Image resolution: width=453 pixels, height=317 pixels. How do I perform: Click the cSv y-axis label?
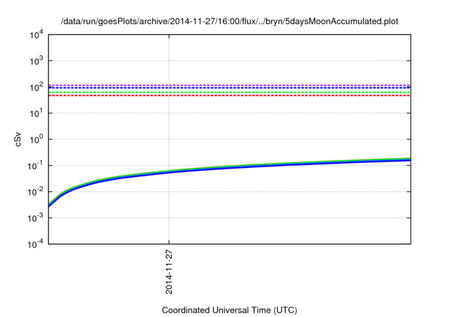pos(18,139)
